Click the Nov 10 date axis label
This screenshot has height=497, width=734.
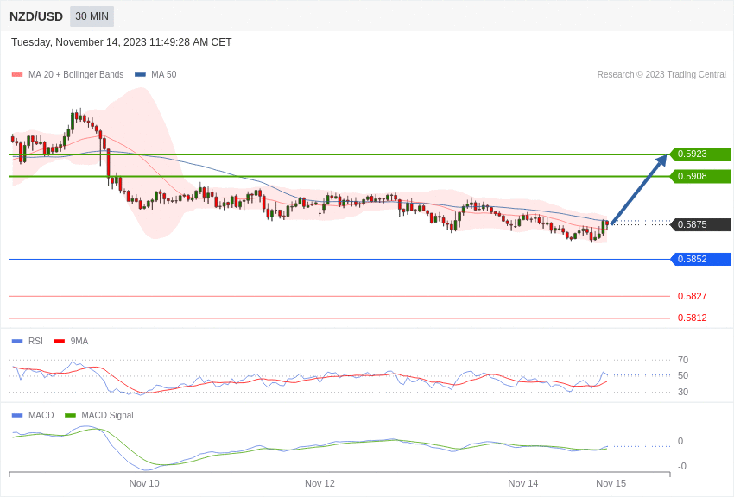pyautogui.click(x=144, y=483)
